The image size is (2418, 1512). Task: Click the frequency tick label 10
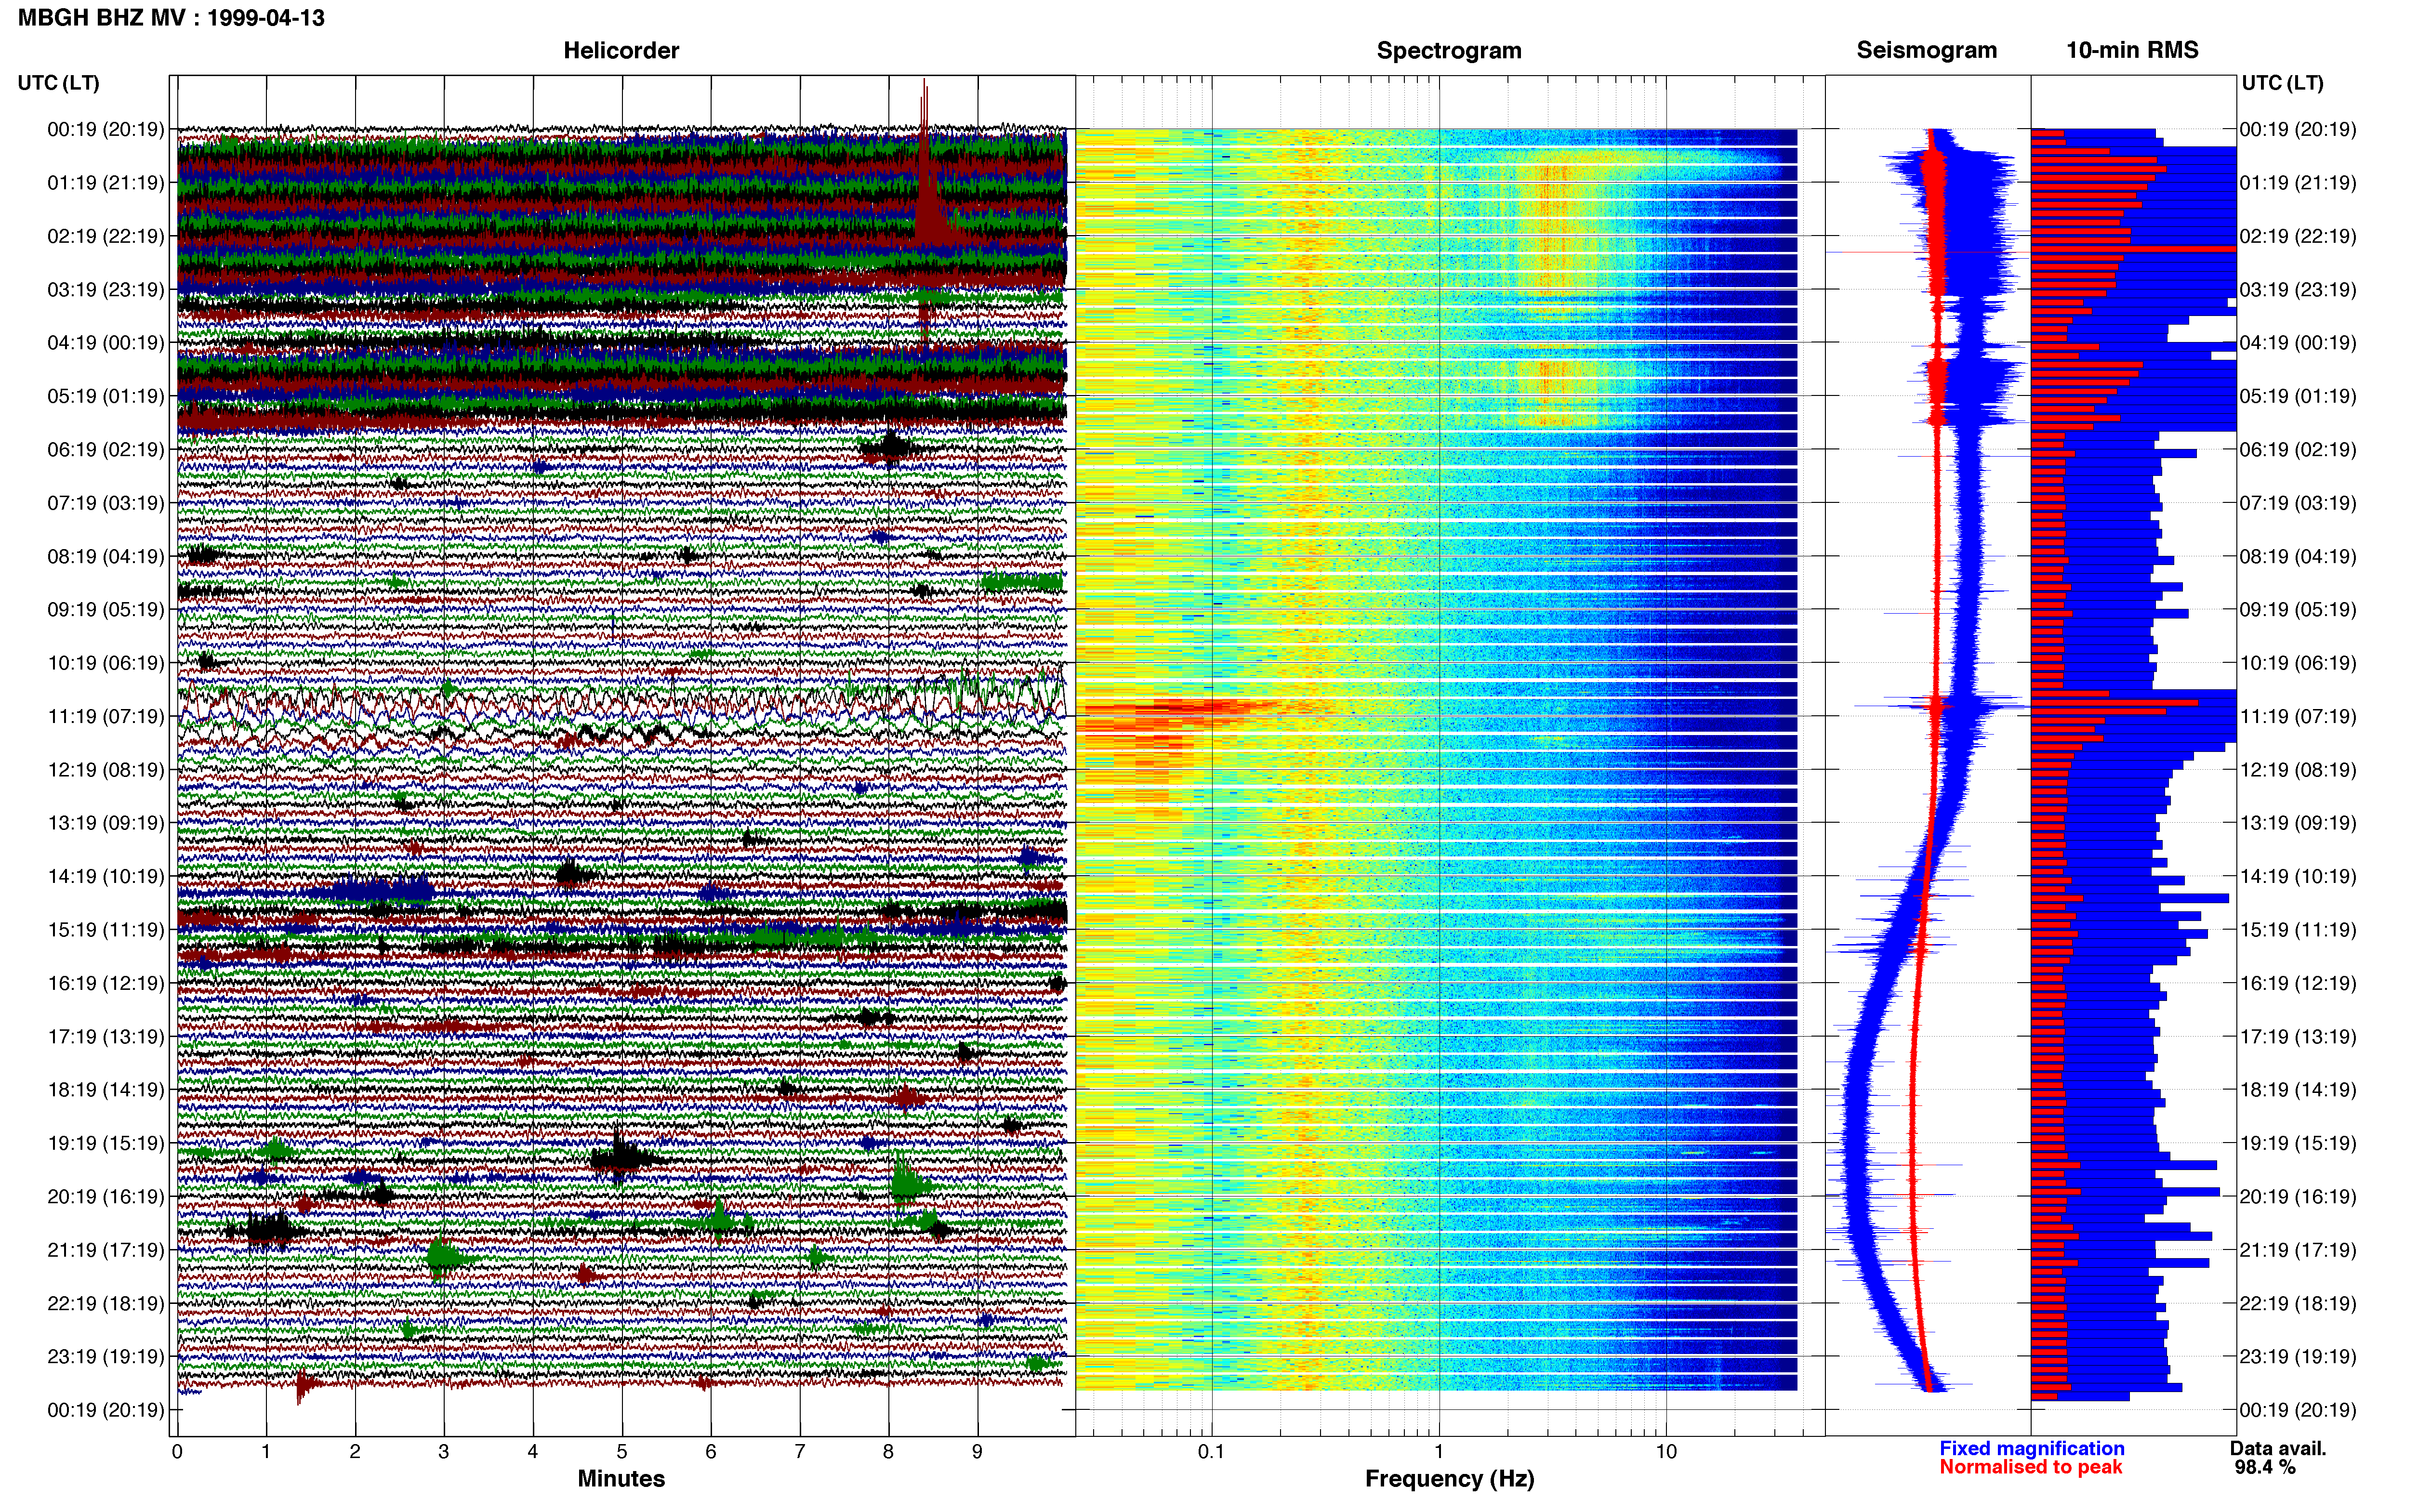1665,1452
